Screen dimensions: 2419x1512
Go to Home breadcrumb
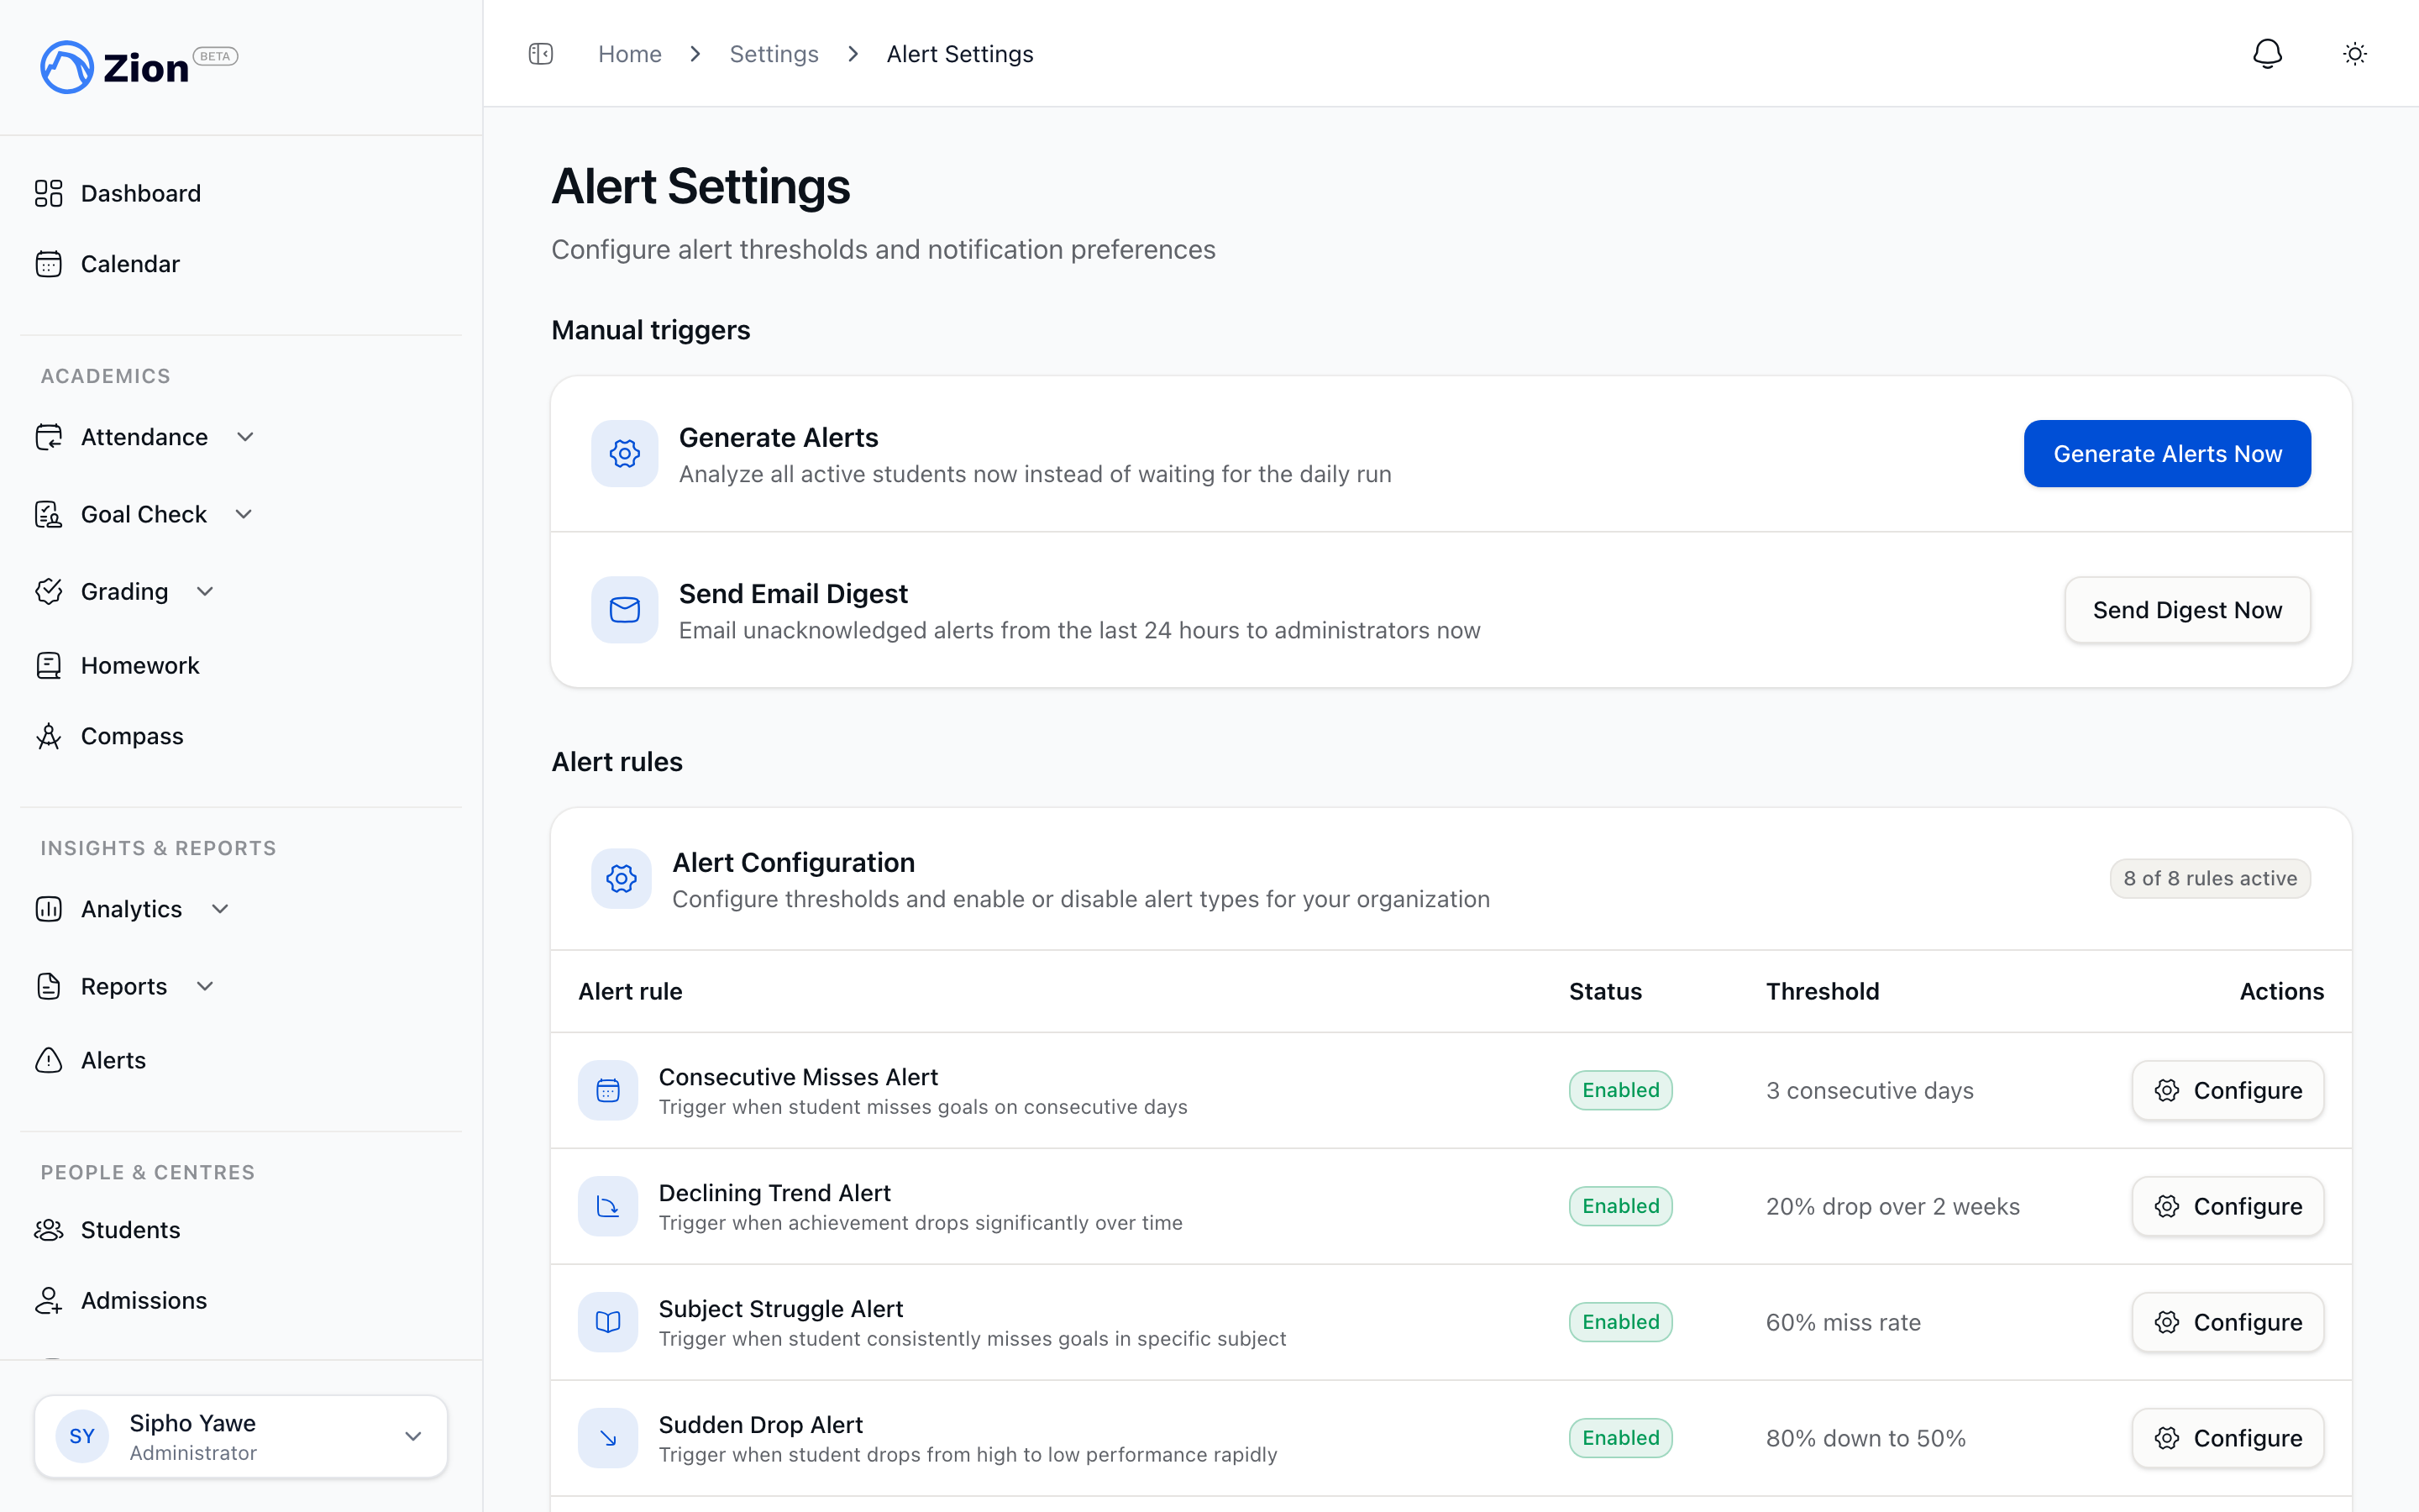click(x=630, y=54)
